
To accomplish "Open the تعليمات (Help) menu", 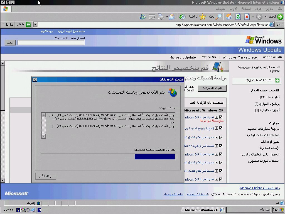I will tap(220, 9).
